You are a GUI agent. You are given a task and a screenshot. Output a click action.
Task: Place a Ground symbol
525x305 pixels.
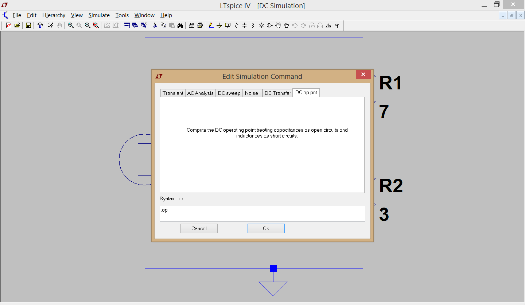click(219, 26)
